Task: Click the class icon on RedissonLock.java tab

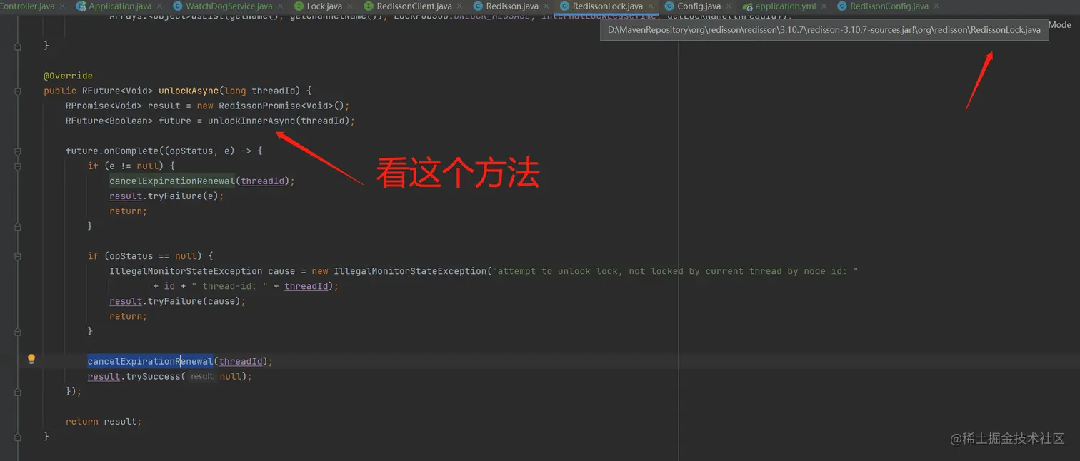Action: (x=564, y=6)
